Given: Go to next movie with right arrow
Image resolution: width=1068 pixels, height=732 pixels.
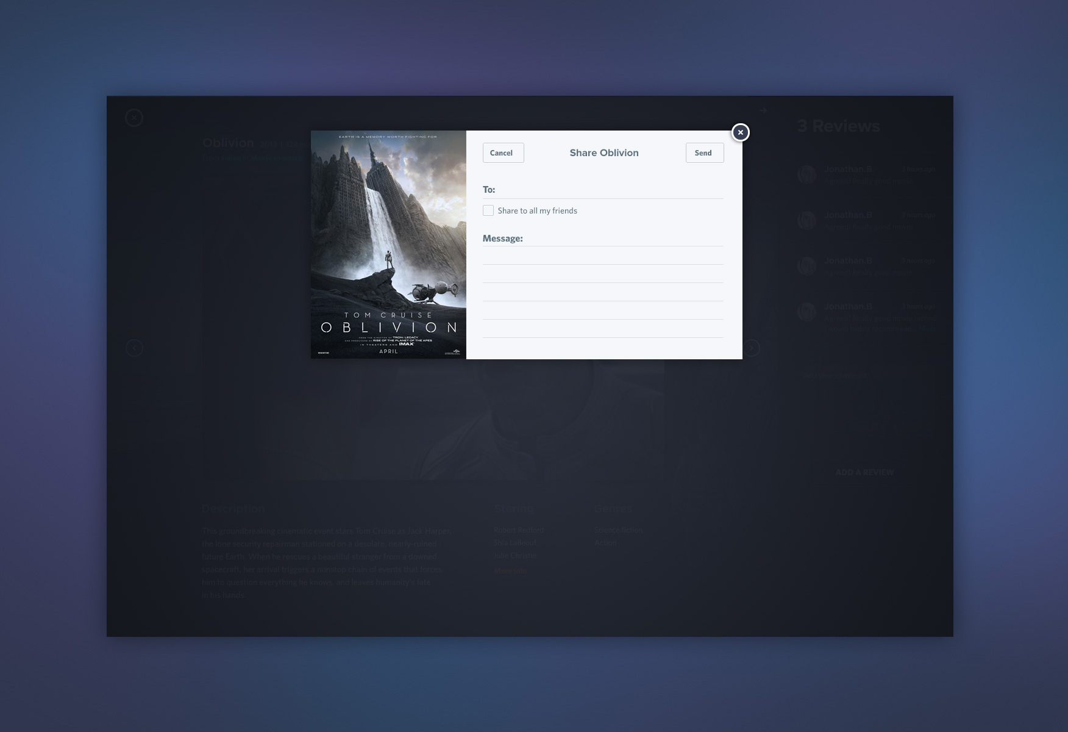Looking at the screenshot, I should point(752,348).
